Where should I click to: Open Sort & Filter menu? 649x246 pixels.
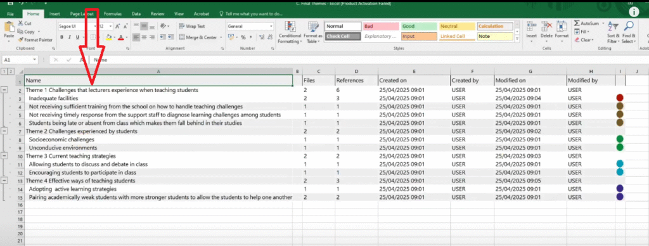pos(613,32)
